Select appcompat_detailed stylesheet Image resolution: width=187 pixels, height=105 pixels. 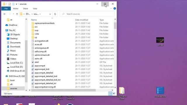[x=44, y=73]
